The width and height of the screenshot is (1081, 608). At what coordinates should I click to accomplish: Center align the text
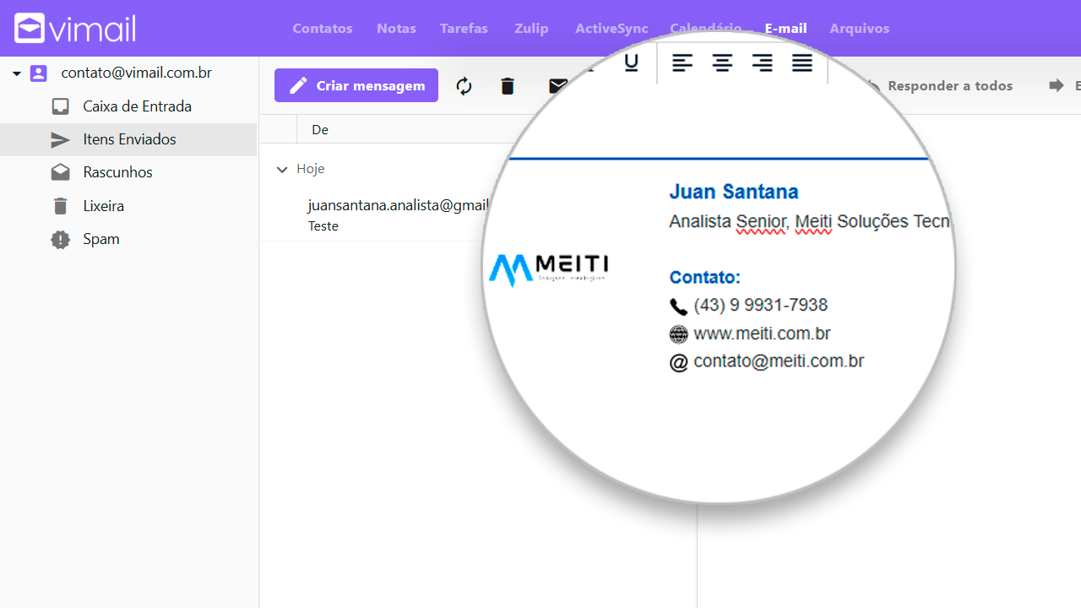(722, 62)
